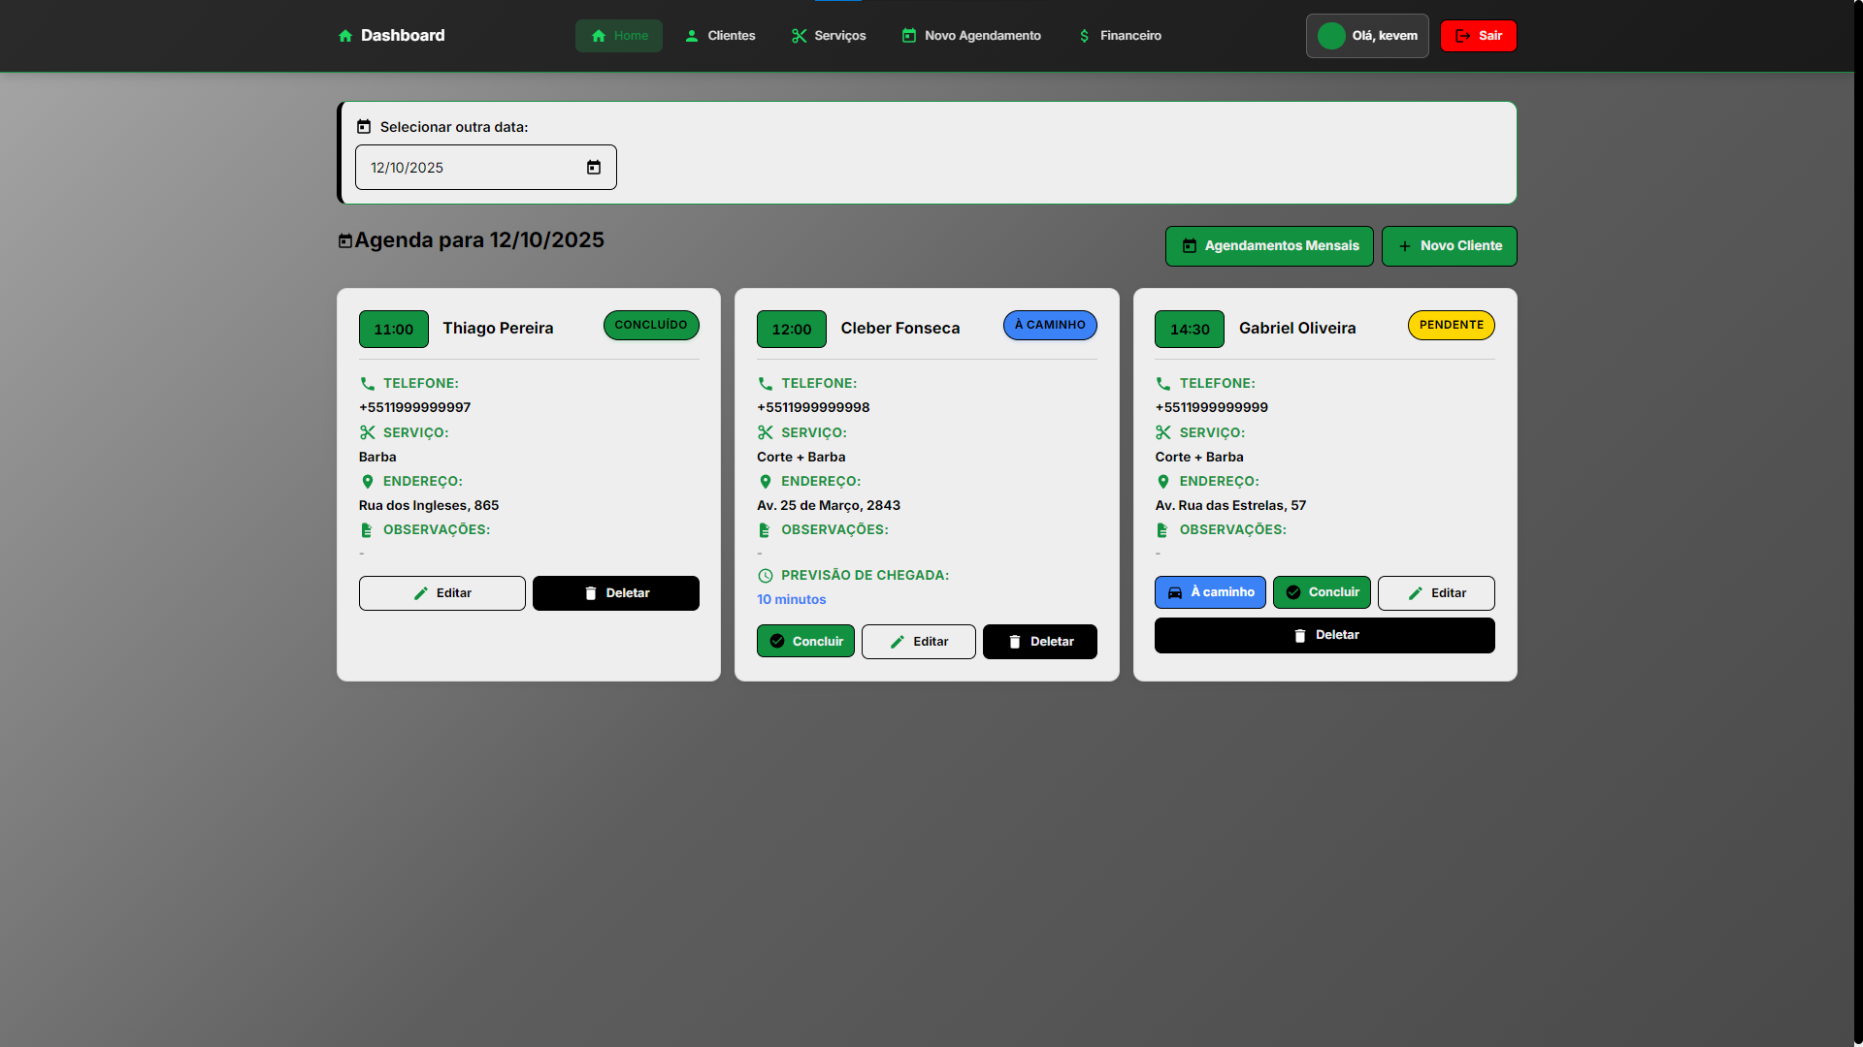This screenshot has width=1863, height=1047.
Task: Click the clock icon next to Previsão de Chegada
Action: 766,575
